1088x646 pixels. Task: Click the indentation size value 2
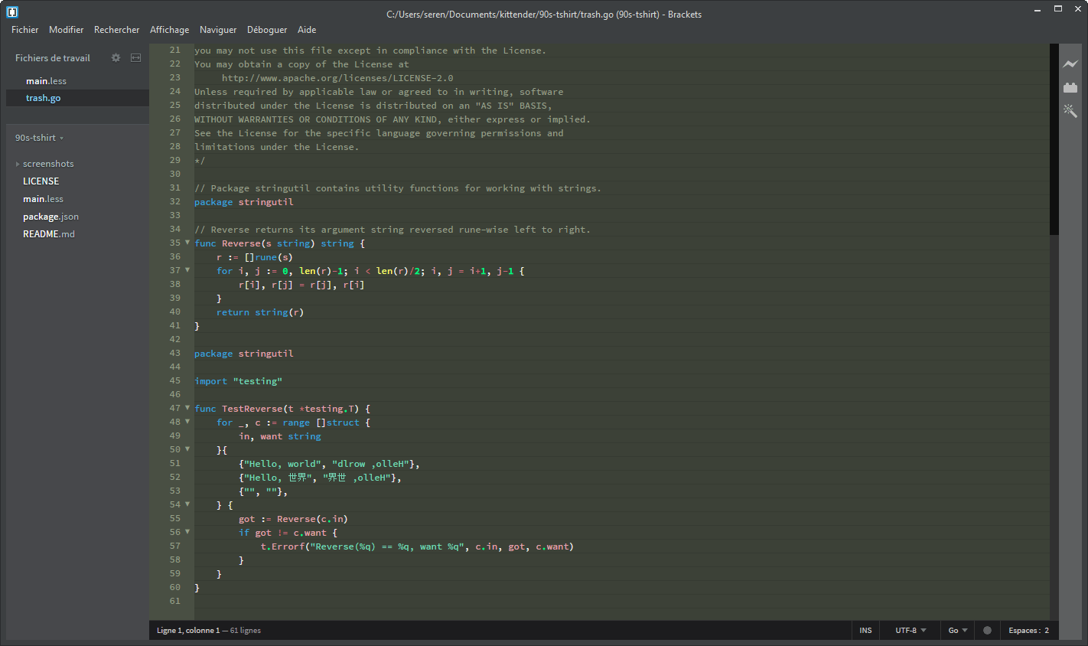point(1047,631)
